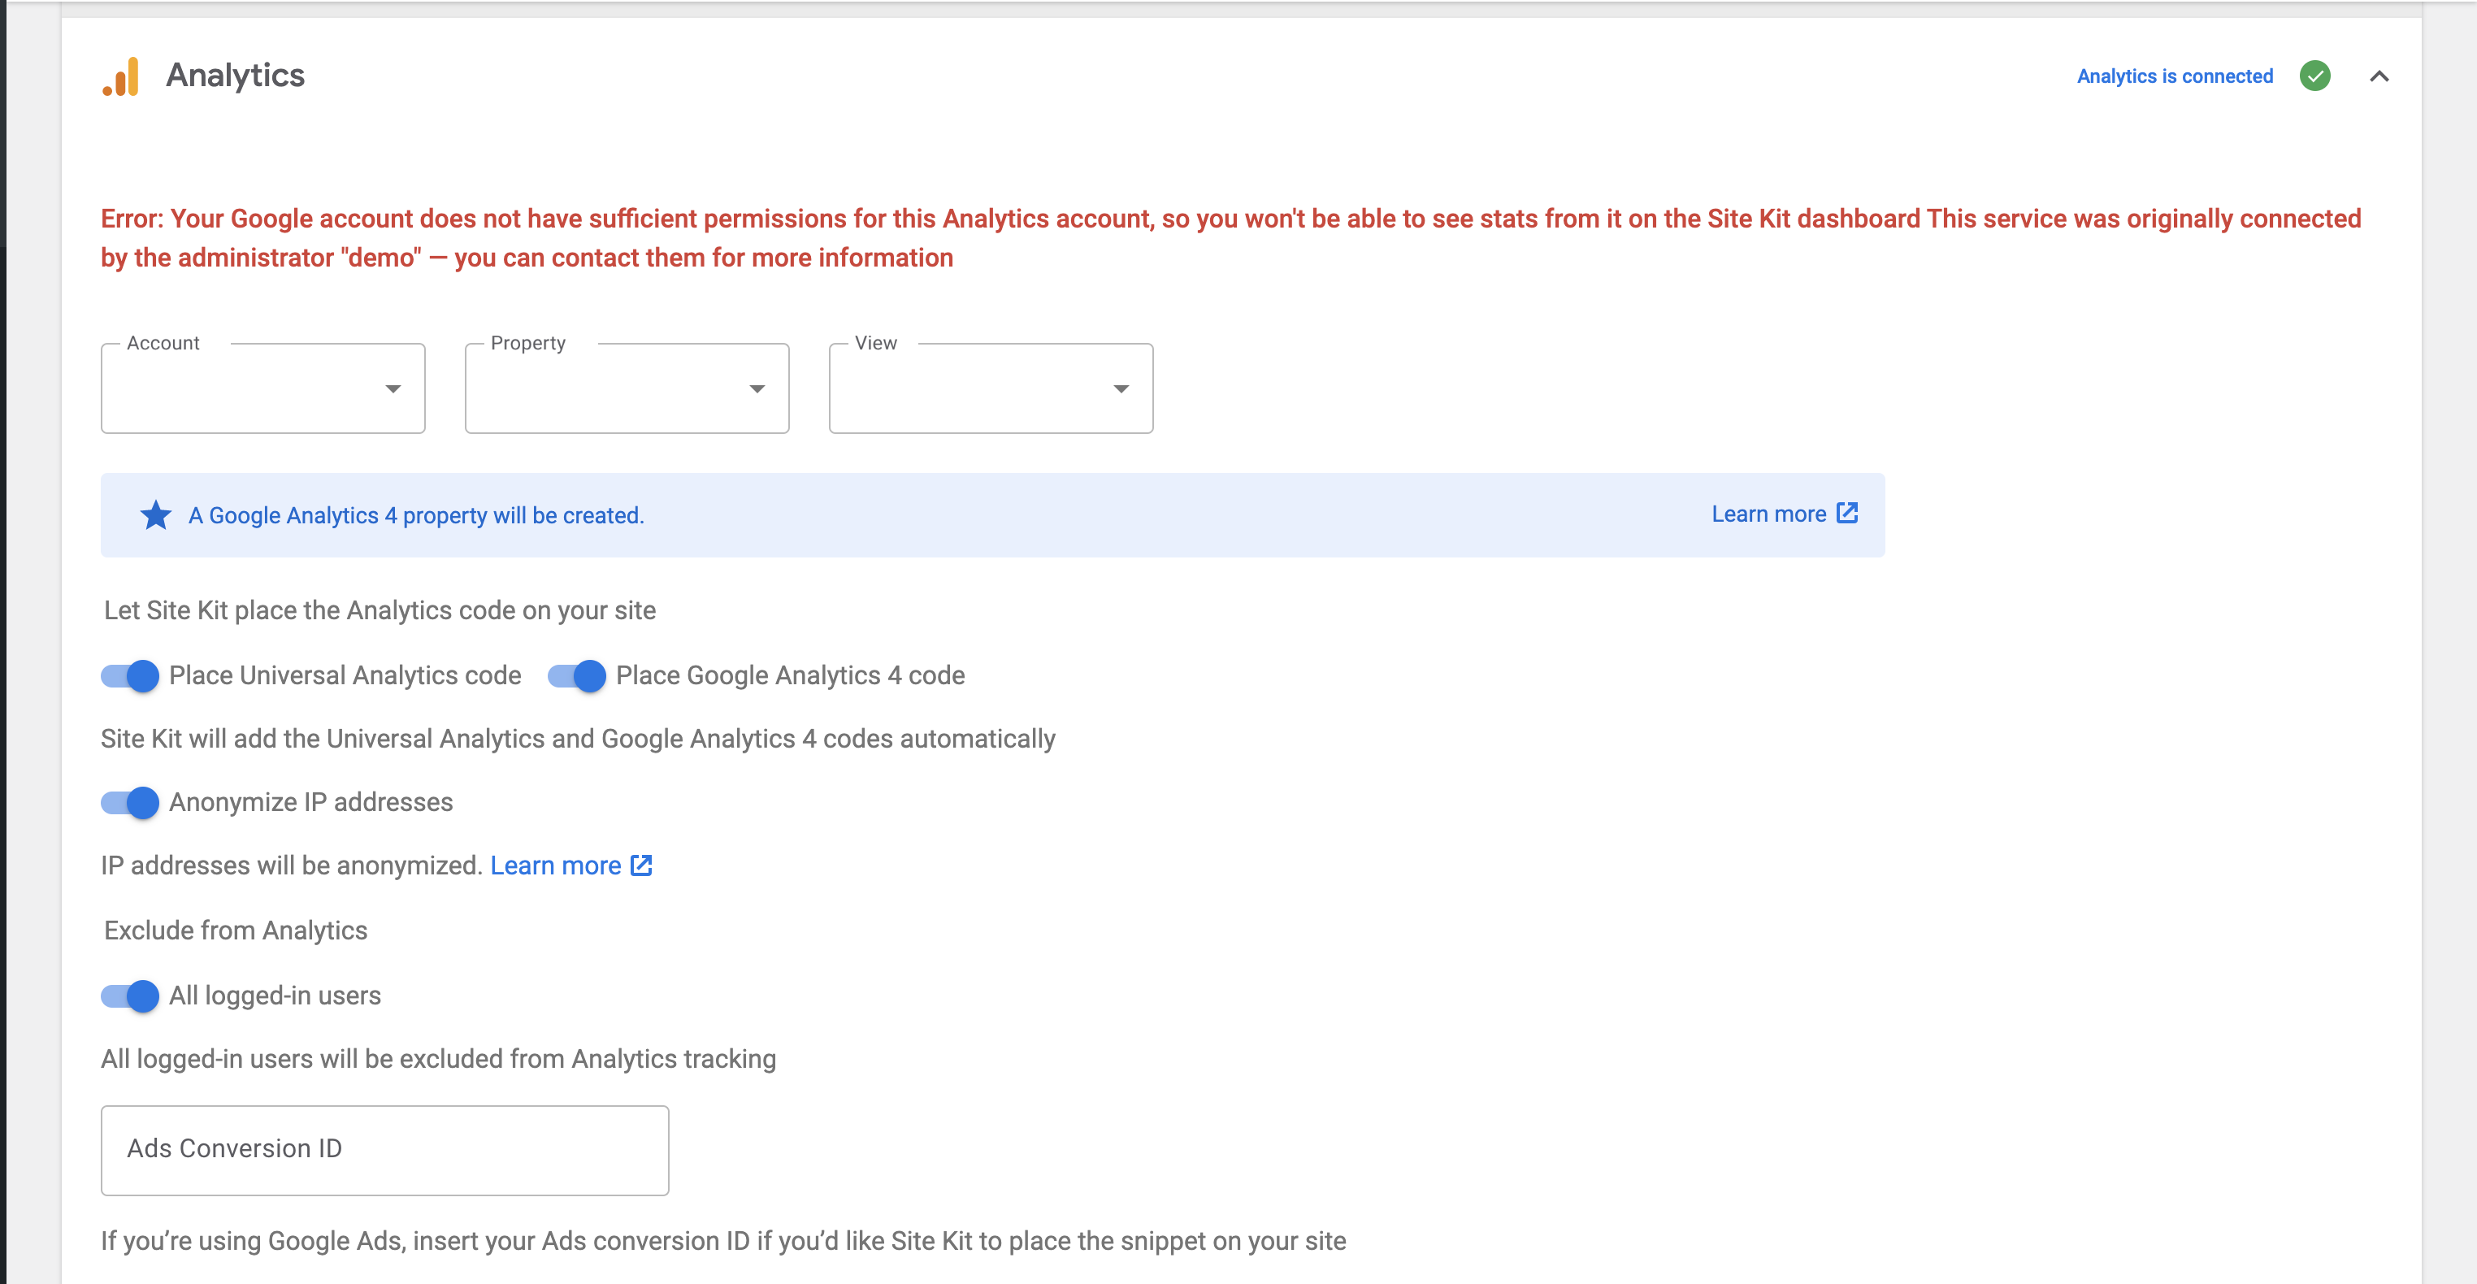Click external link icon after IP anonymize Learn more
The image size is (2477, 1284).
click(641, 865)
